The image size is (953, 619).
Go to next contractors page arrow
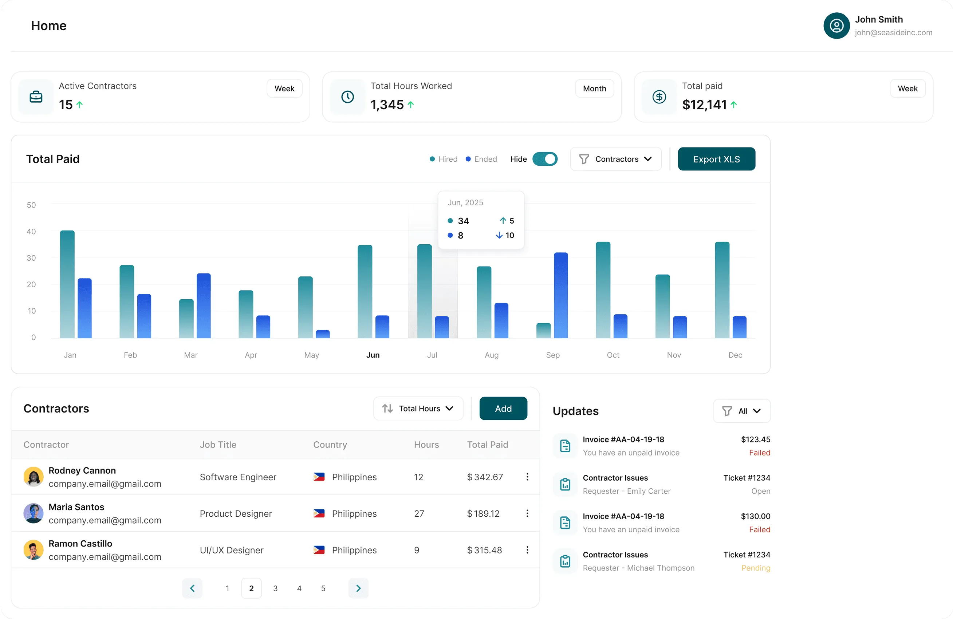click(358, 588)
